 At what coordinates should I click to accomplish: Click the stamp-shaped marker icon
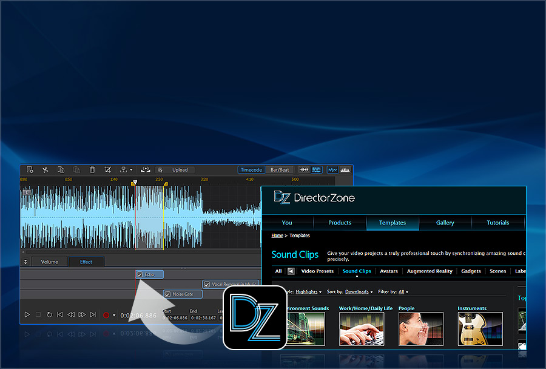123,170
